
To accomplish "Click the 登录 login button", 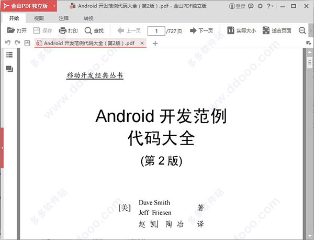I will coord(237,6).
